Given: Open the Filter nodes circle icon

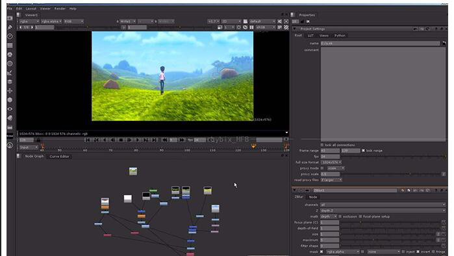Looking at the screenshot, I should pos(10,64).
